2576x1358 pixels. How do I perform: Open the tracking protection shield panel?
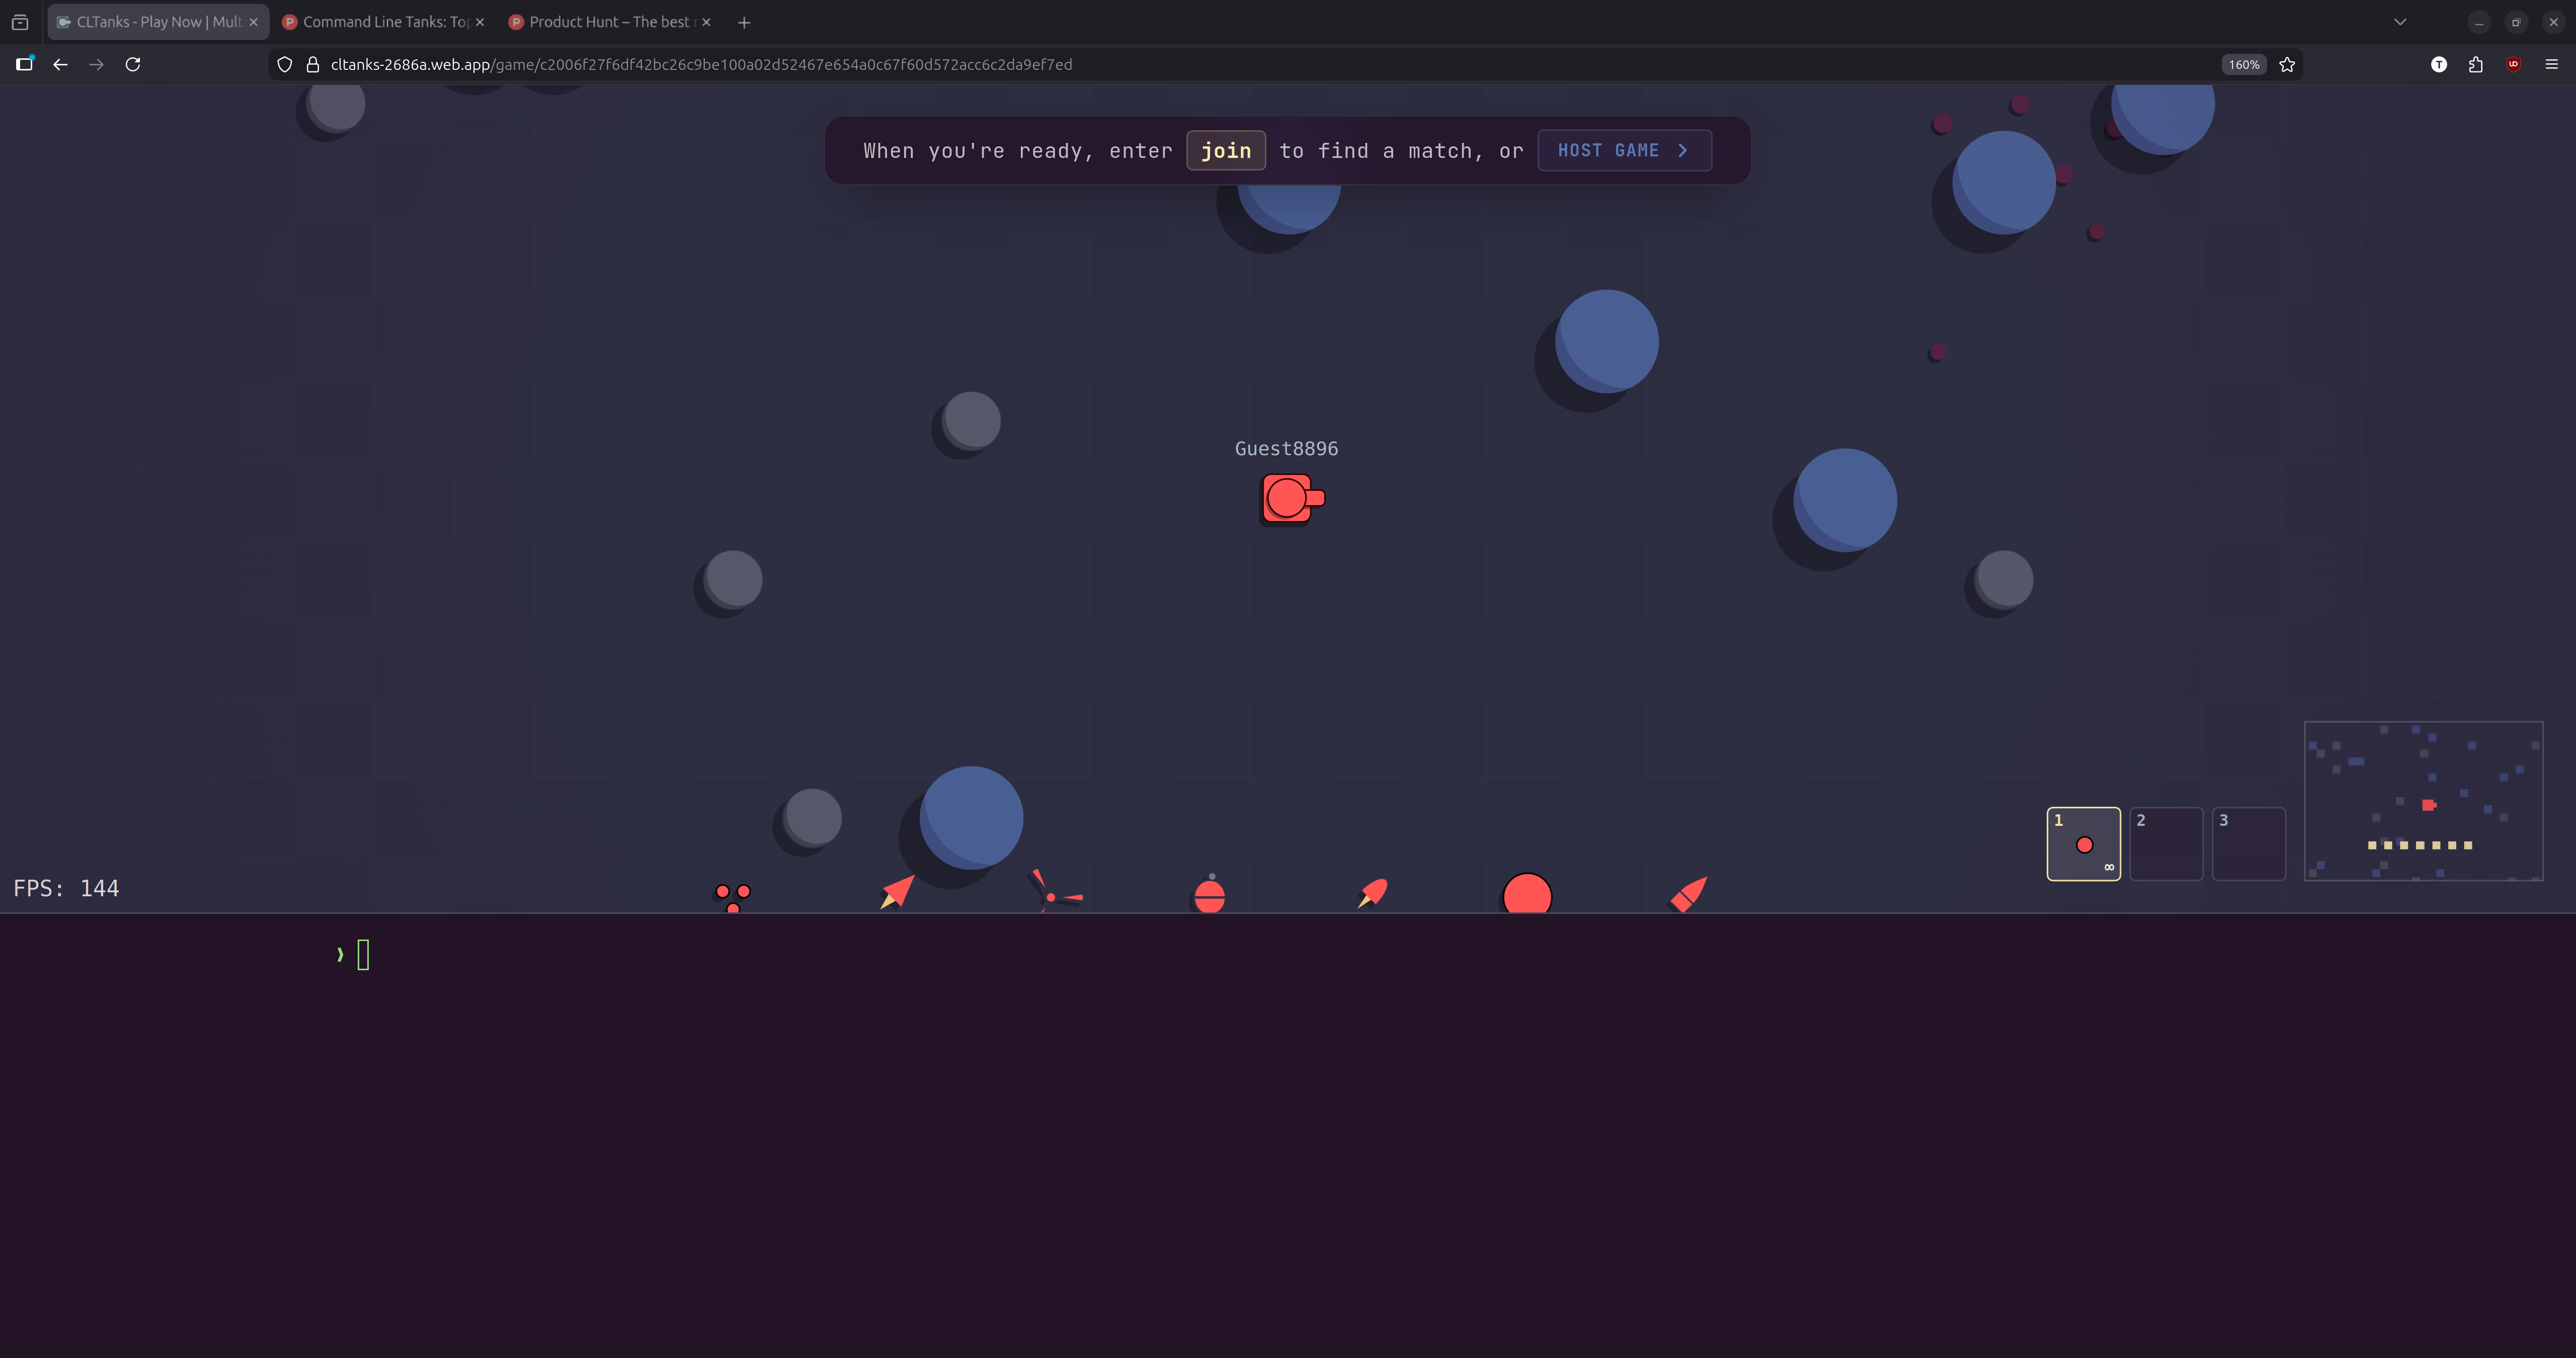point(284,63)
